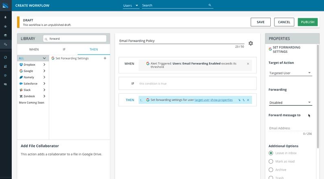Open the Target of Action dropdown
The image size is (324, 179).
point(290,73)
